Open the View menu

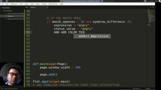[26, 4]
